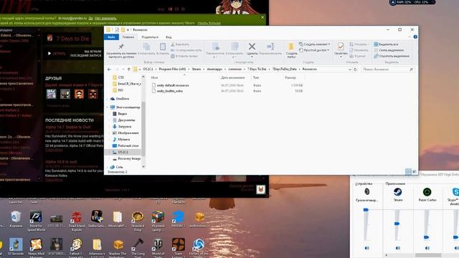The width and height of the screenshot is (459, 258).
Task: Select World of Tanks desktop icon
Action: (x=158, y=248)
